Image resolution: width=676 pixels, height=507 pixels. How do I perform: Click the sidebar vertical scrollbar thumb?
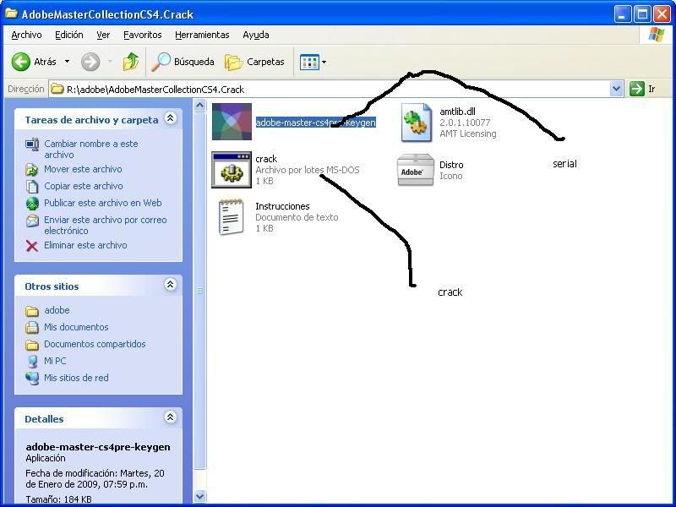tap(199, 291)
